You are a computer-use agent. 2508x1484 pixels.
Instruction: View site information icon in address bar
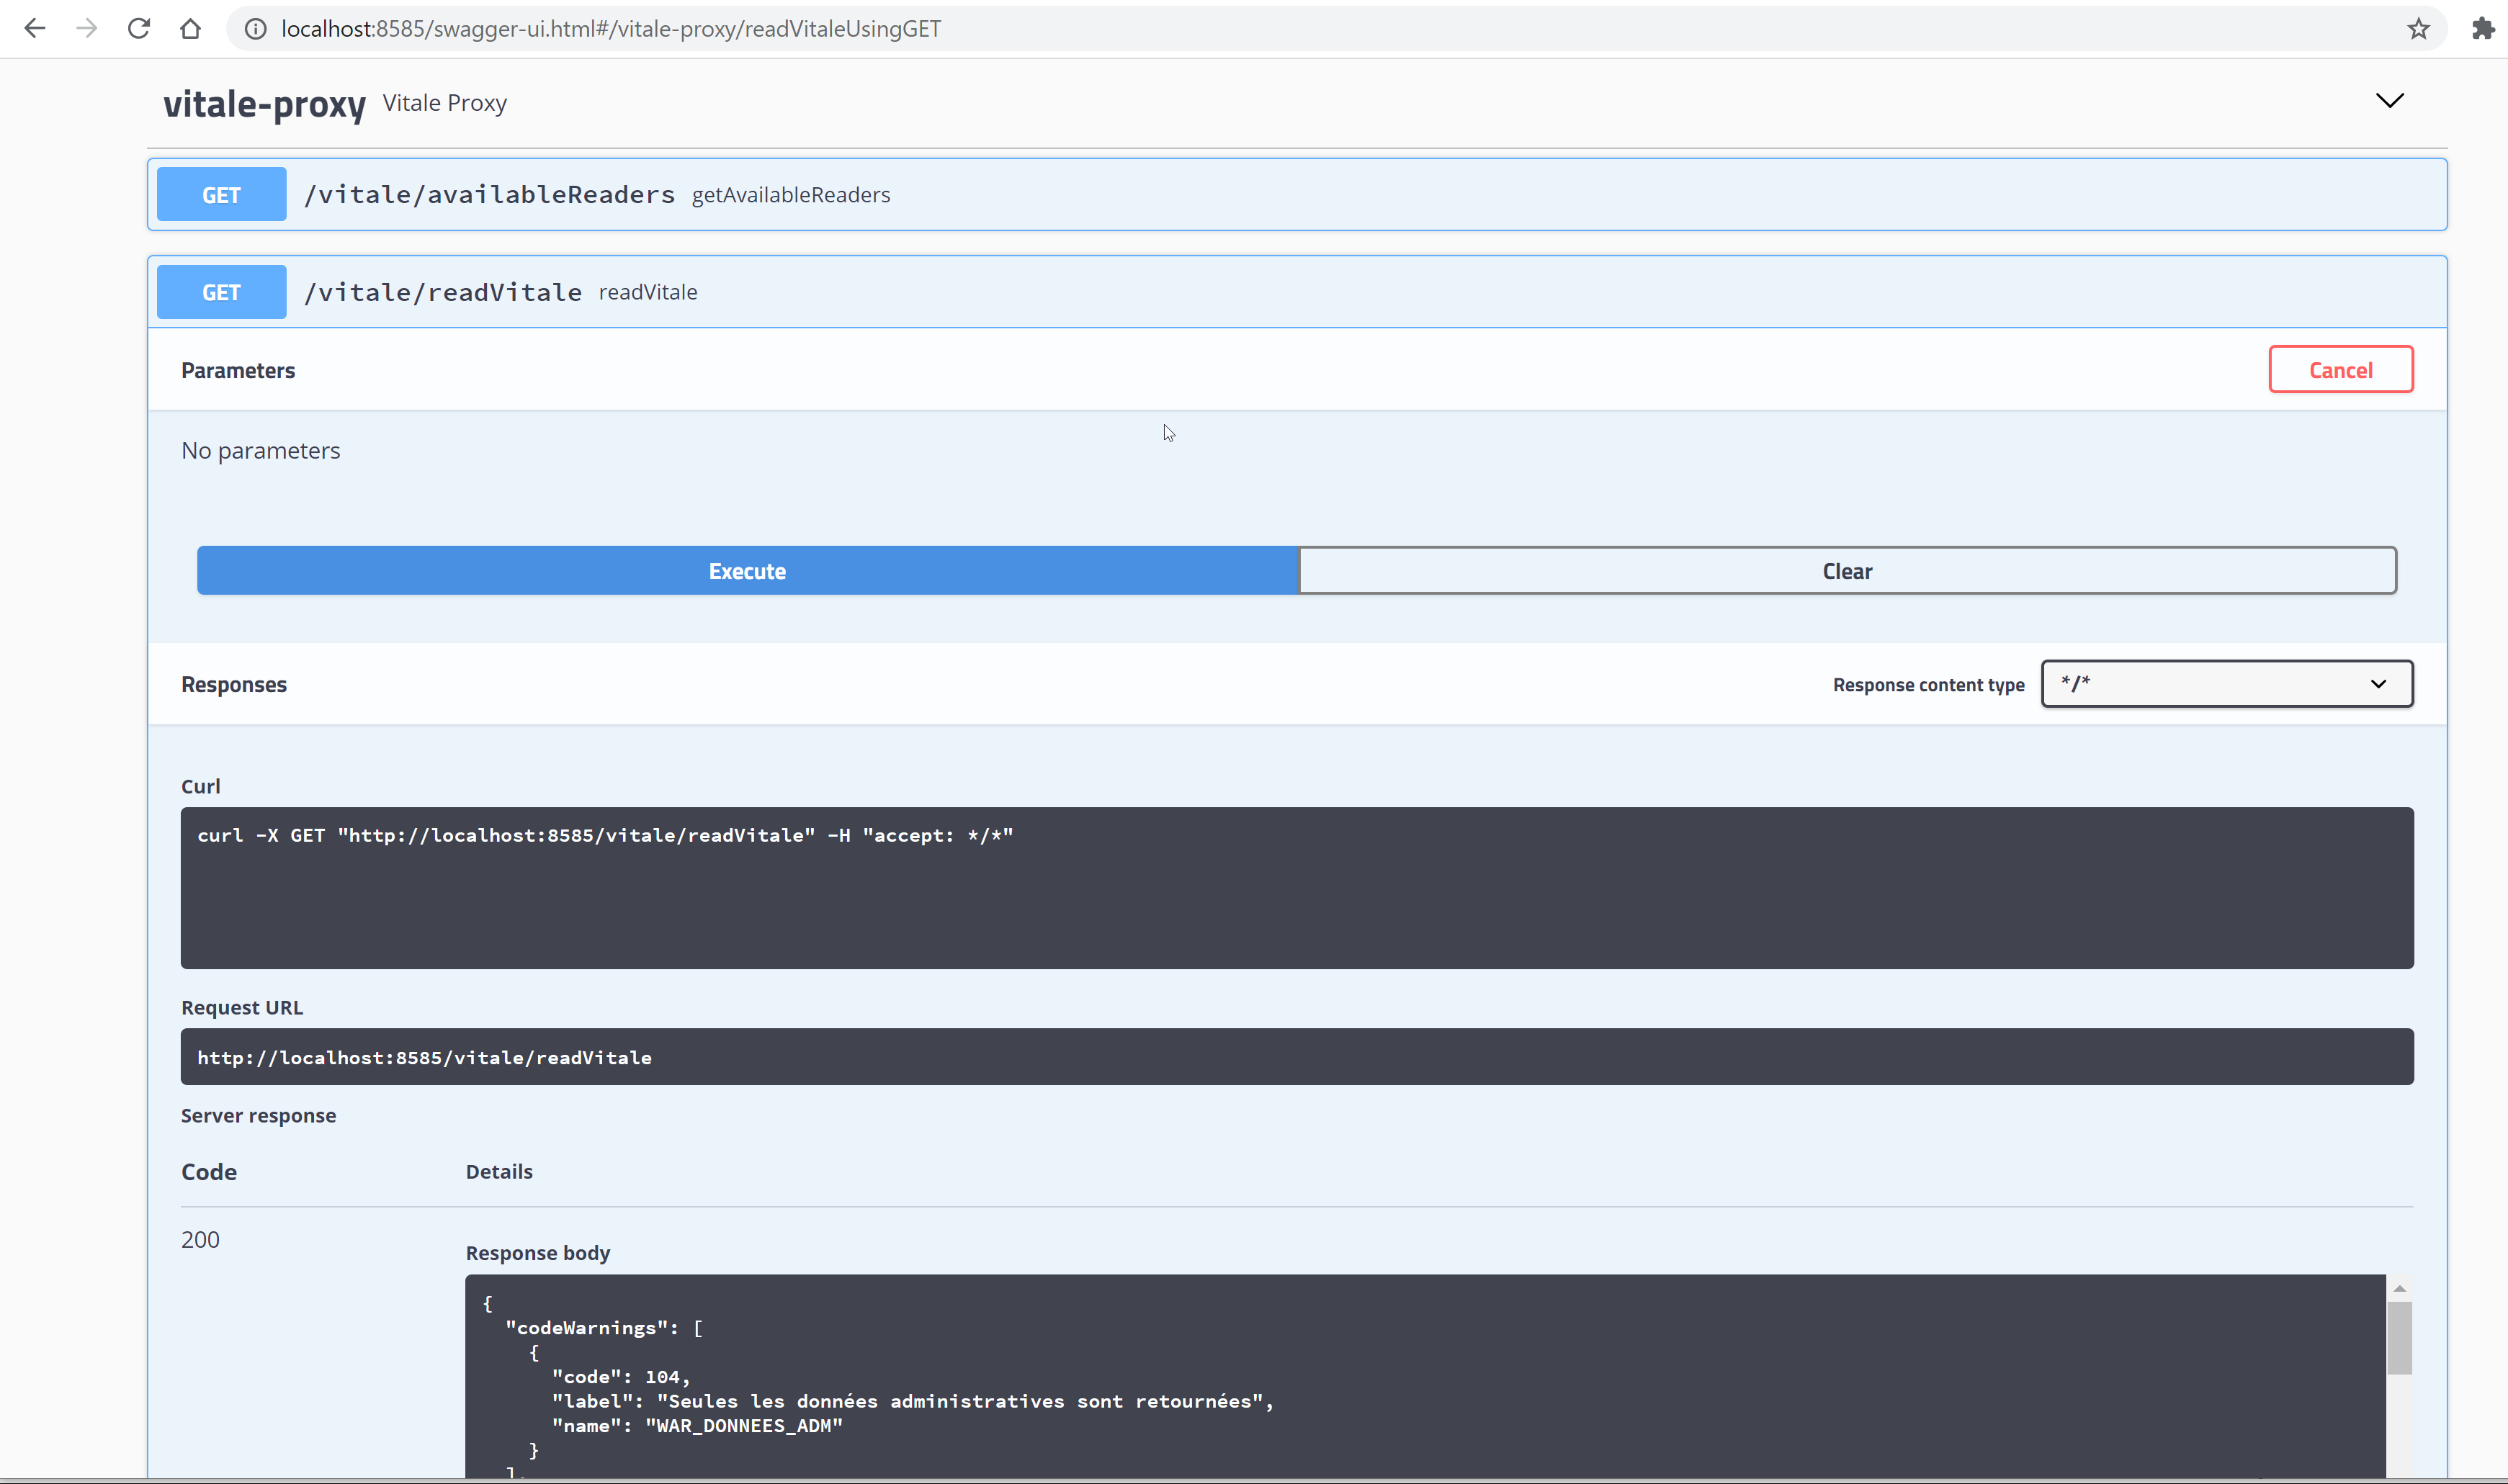coord(256,29)
